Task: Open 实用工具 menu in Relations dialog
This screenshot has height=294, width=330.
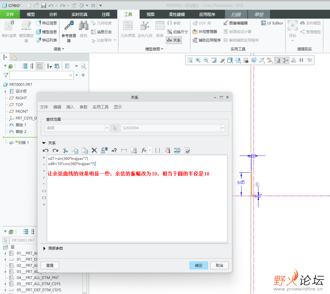Action: click(101, 107)
